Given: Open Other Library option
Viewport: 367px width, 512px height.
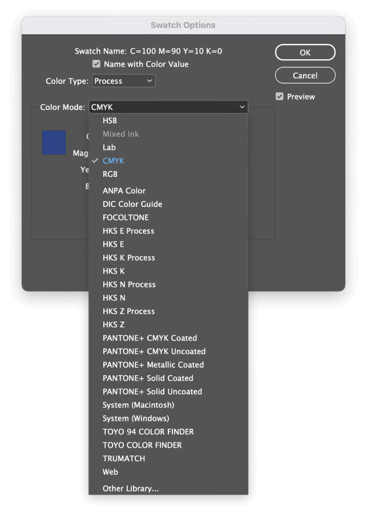Looking at the screenshot, I should [x=131, y=489].
